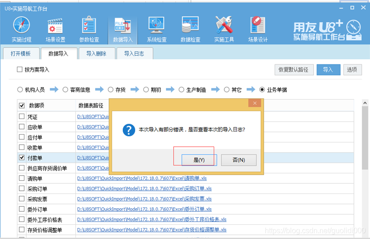Click the scrollbar up arrow

click(365, 103)
